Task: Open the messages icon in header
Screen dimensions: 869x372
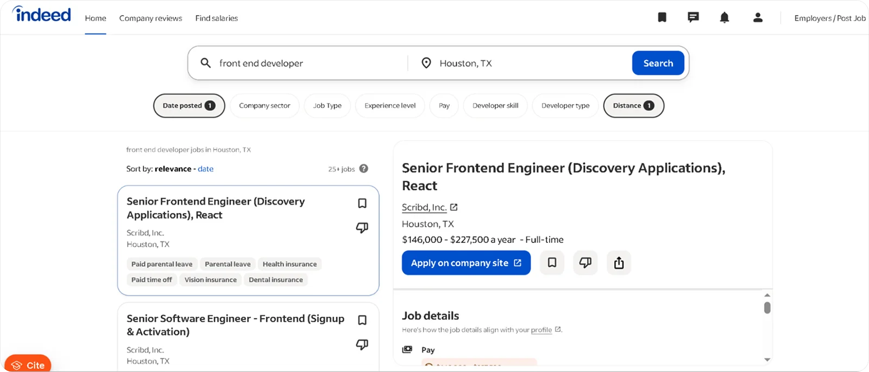Action: click(693, 17)
